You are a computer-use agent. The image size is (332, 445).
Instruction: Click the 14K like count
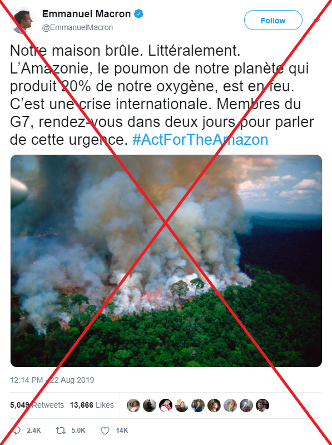point(122,431)
